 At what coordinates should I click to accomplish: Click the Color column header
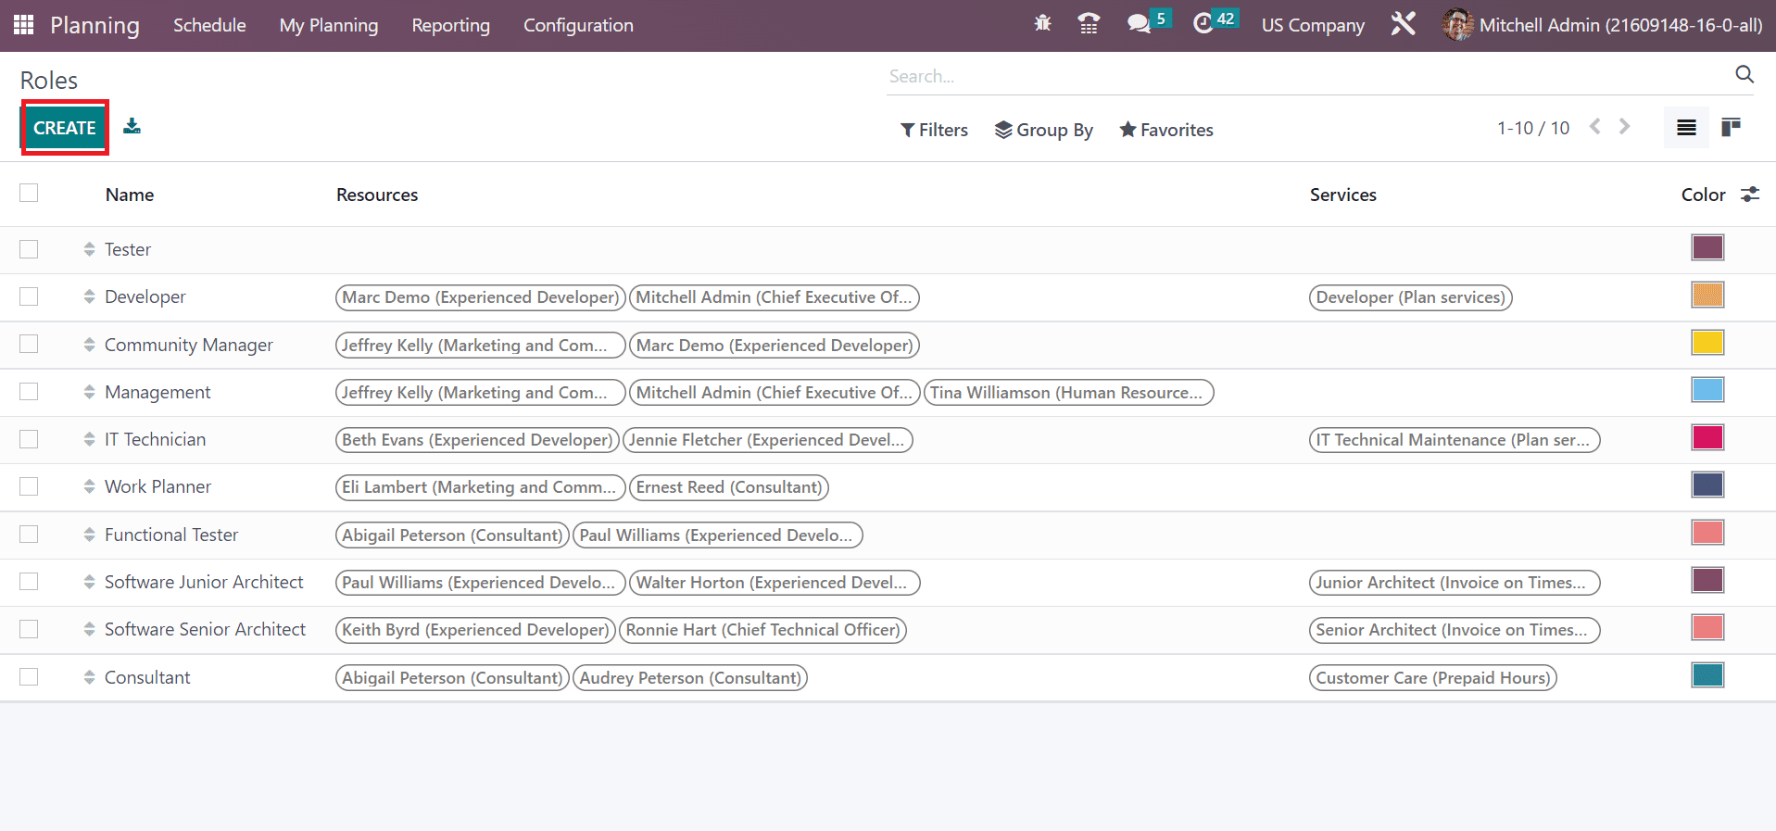[1703, 195]
